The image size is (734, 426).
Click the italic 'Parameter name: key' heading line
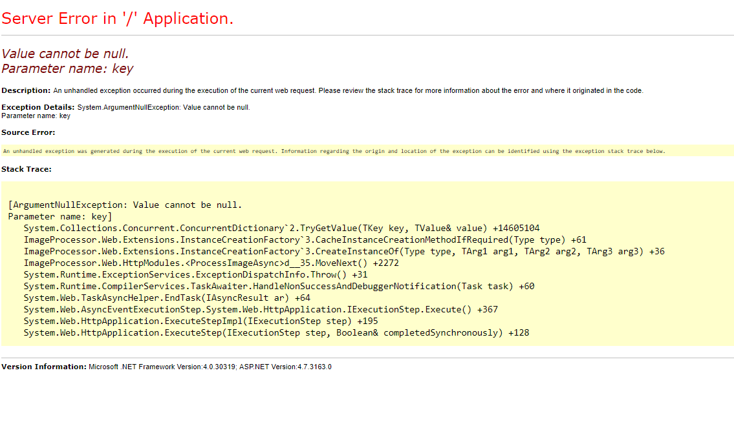pyautogui.click(x=67, y=68)
